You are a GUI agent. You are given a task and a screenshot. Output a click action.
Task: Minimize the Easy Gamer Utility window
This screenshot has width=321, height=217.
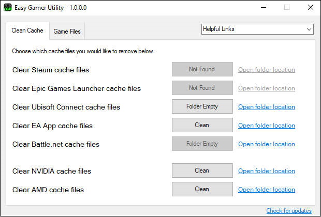263,7
